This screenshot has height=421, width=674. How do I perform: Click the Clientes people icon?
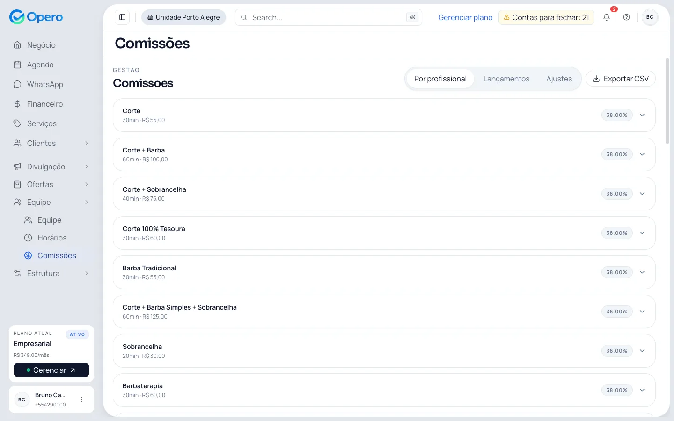pyautogui.click(x=17, y=143)
